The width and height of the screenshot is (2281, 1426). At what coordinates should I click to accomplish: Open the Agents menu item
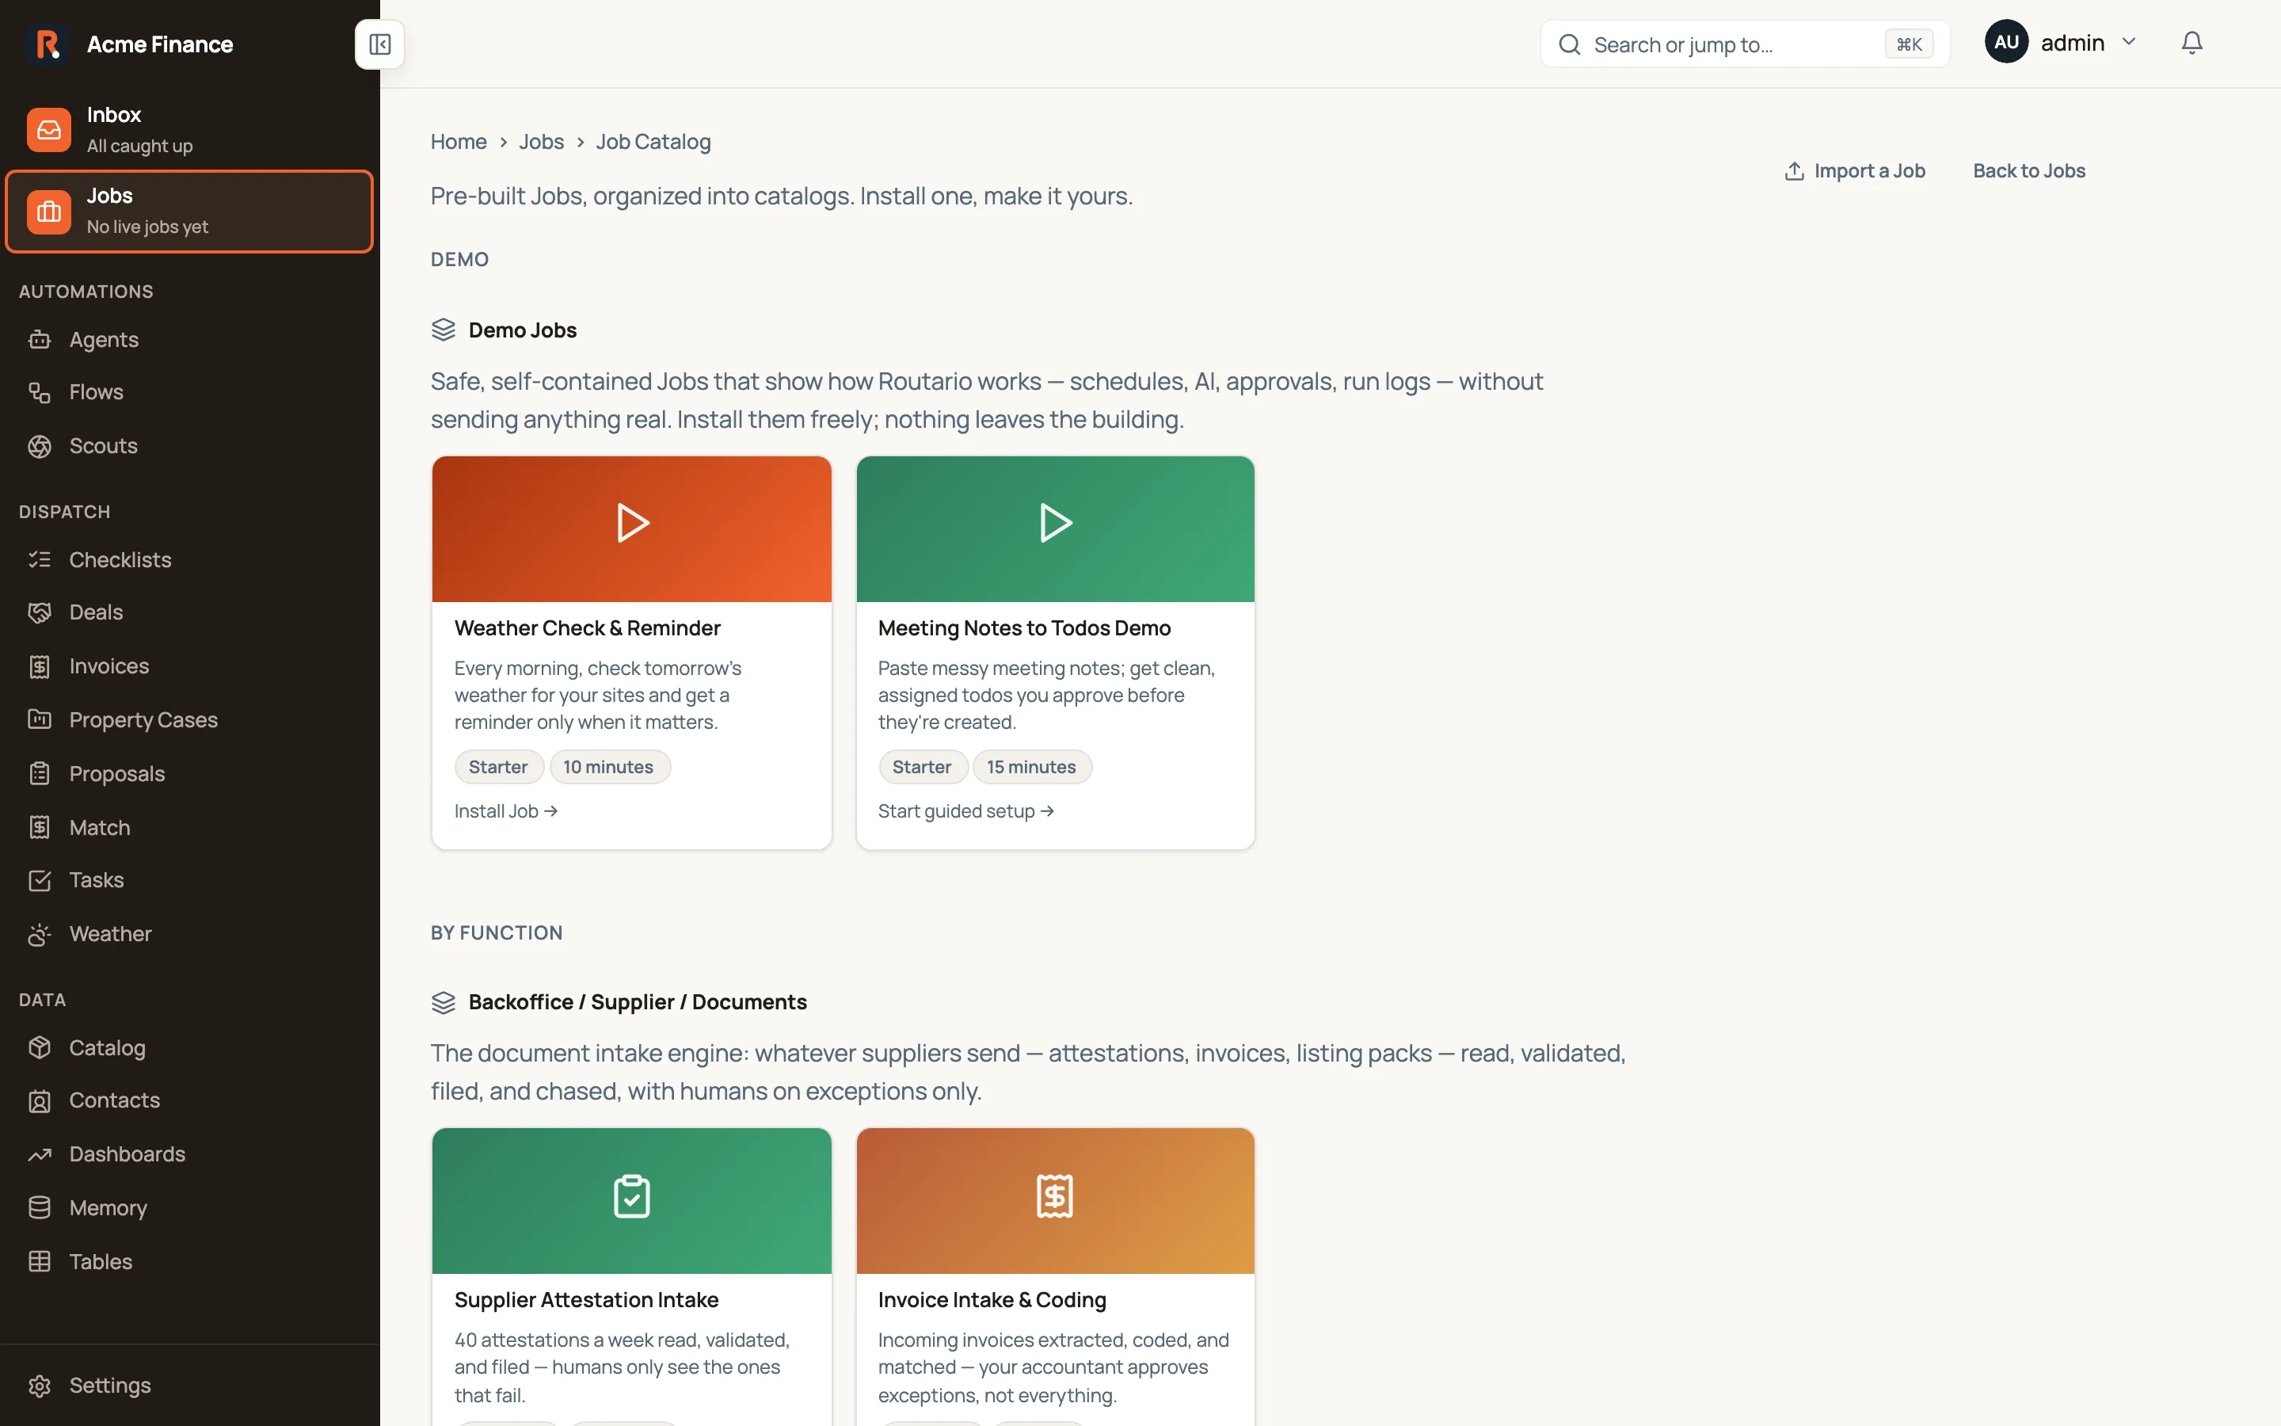pos(189,340)
